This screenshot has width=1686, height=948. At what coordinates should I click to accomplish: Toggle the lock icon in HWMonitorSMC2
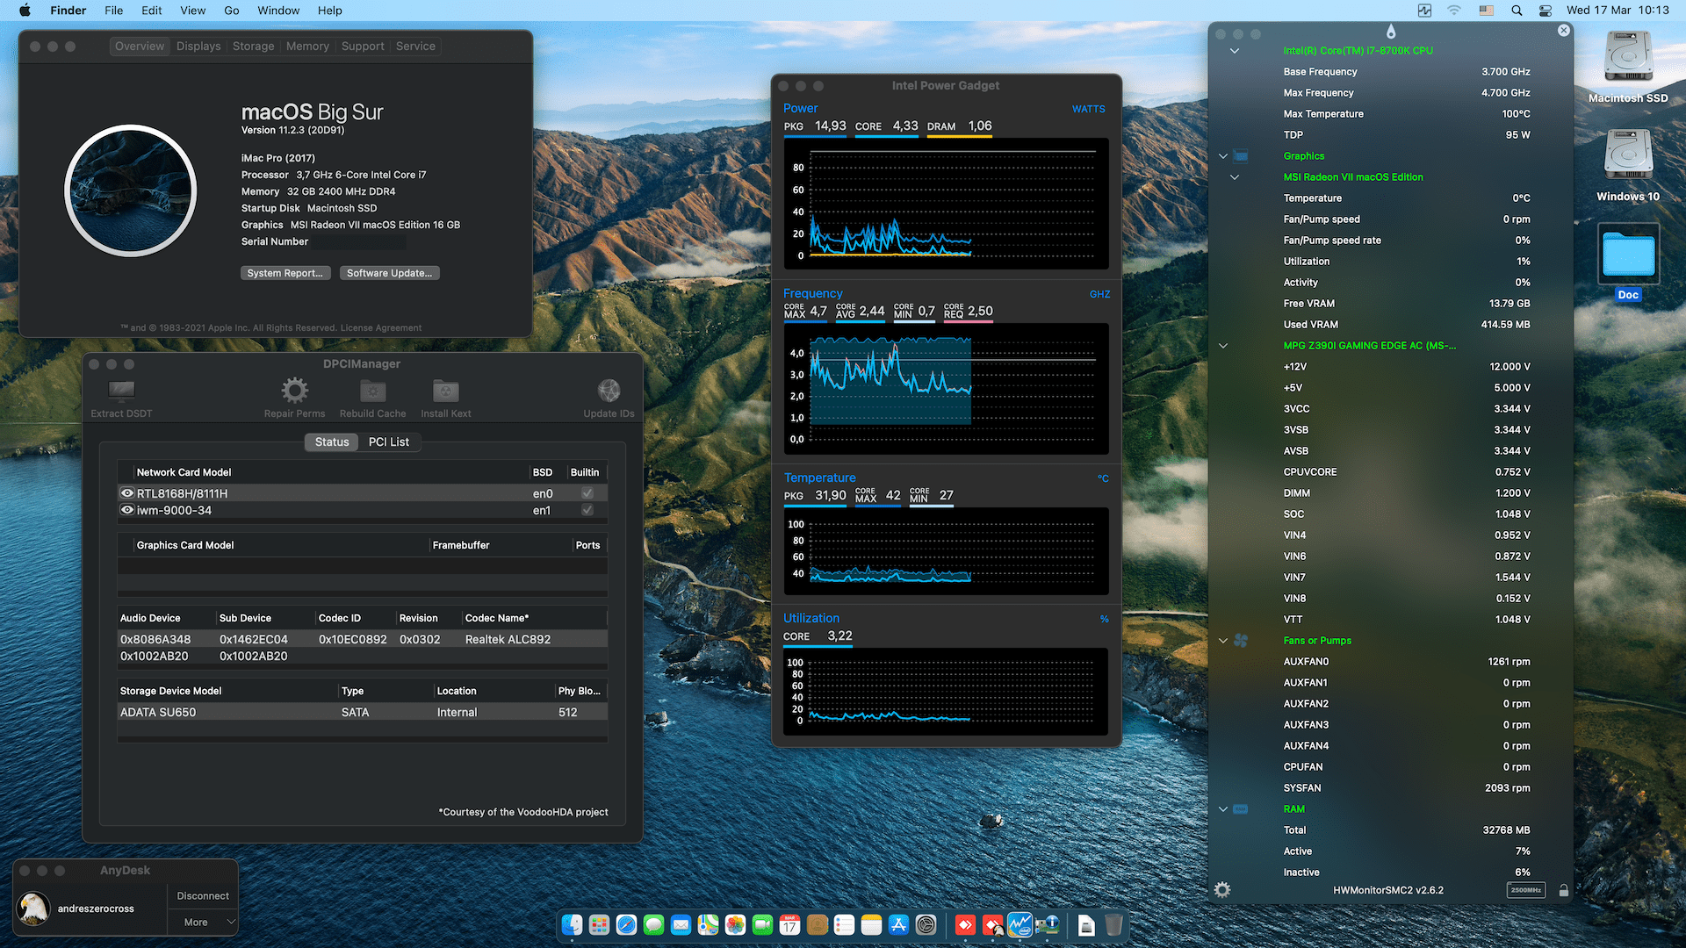point(1564,890)
